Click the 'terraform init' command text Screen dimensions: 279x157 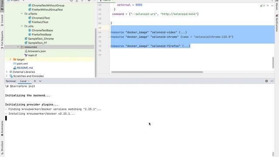23,86
